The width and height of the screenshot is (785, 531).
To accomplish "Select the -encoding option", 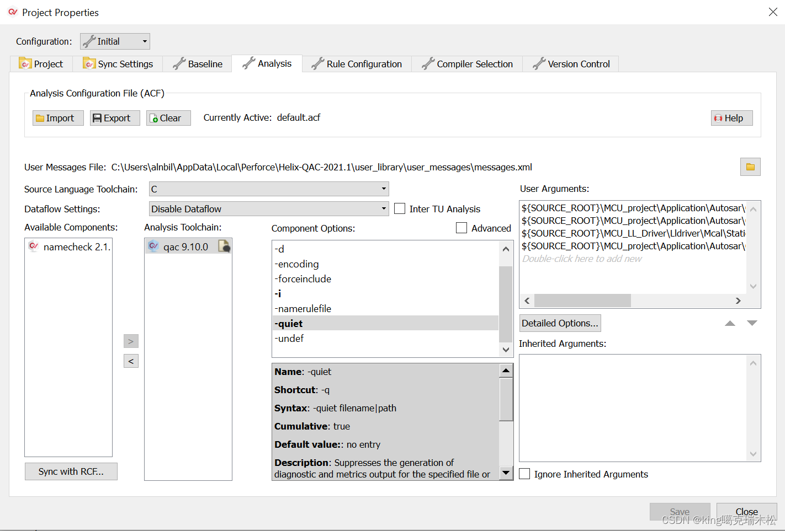I will coord(385,264).
